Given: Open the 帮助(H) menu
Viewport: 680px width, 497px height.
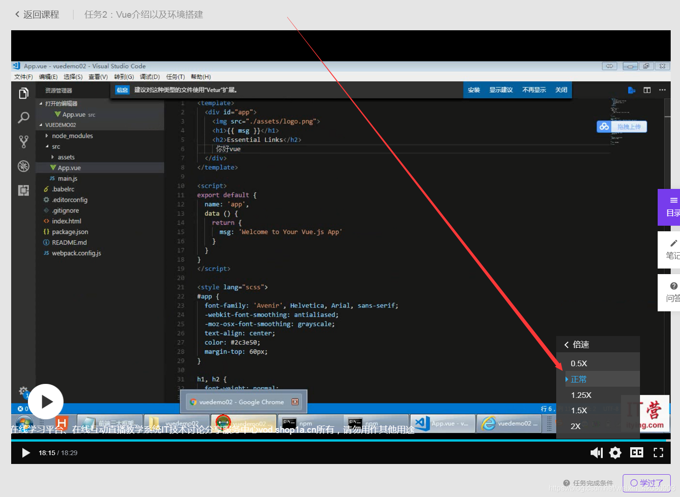Looking at the screenshot, I should coord(201,77).
